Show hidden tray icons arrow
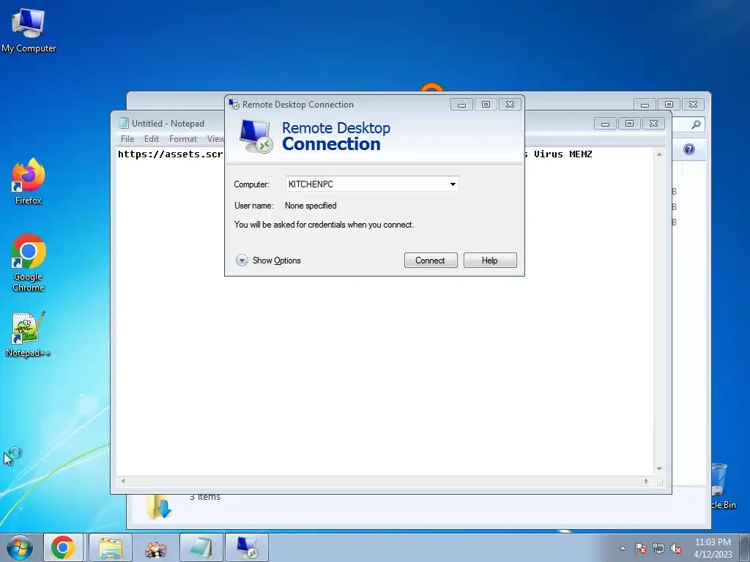 point(623,548)
